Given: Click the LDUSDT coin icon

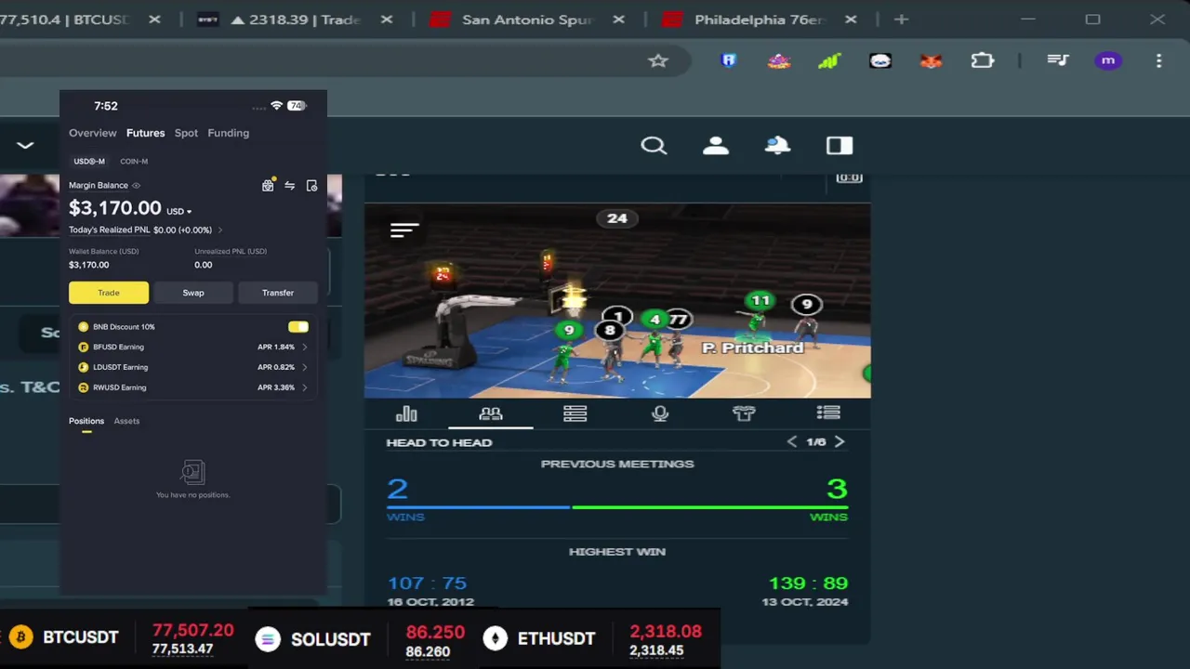Looking at the screenshot, I should pos(84,367).
